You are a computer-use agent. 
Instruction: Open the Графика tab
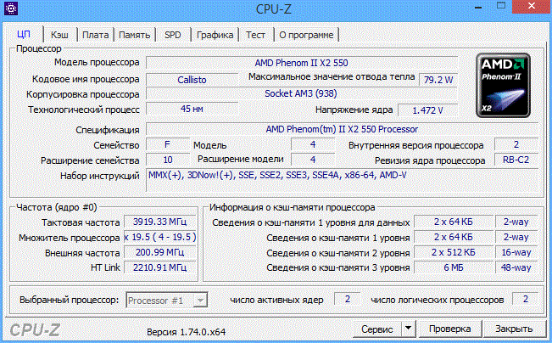pos(215,35)
